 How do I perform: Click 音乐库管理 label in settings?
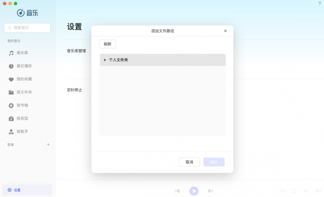[x=76, y=51]
